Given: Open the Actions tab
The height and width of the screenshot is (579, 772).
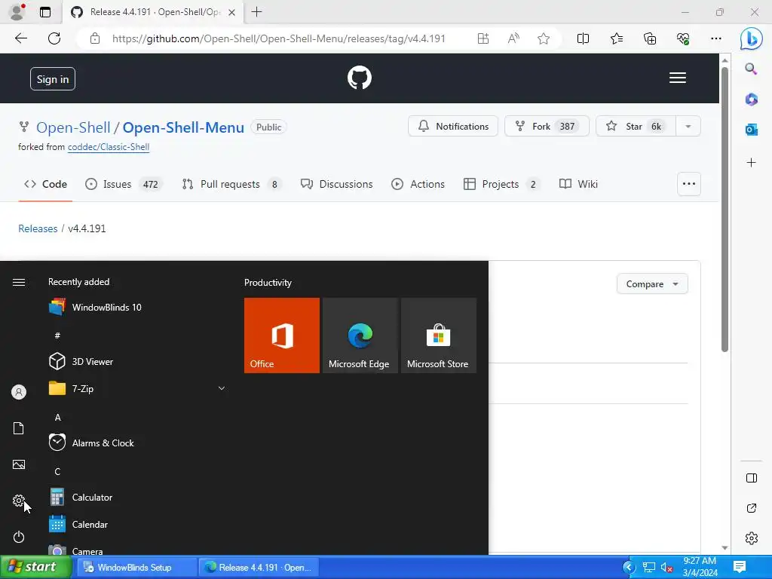Looking at the screenshot, I should point(418,184).
